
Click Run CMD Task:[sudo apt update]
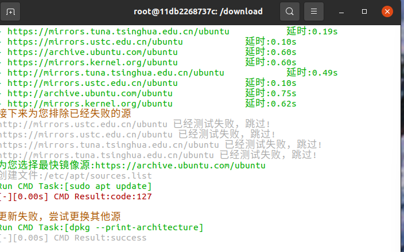click(x=76, y=186)
